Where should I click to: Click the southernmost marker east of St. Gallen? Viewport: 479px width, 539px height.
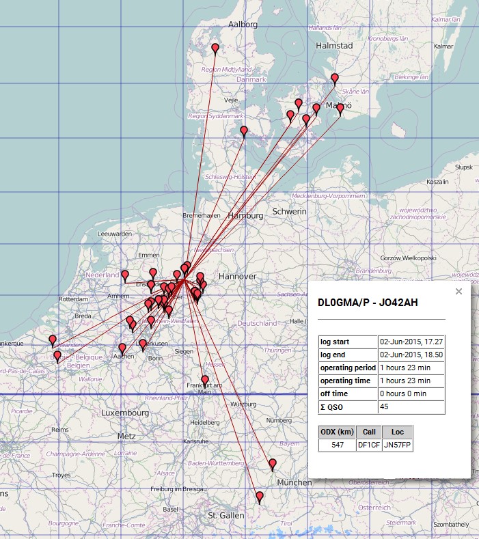pyautogui.click(x=259, y=497)
